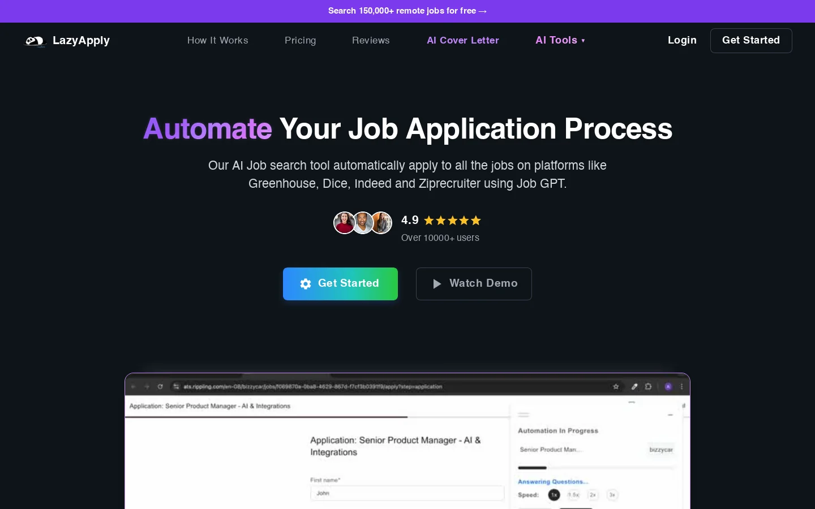Click the first user avatar in red
Viewport: 815px width, 509px height.
pos(344,223)
